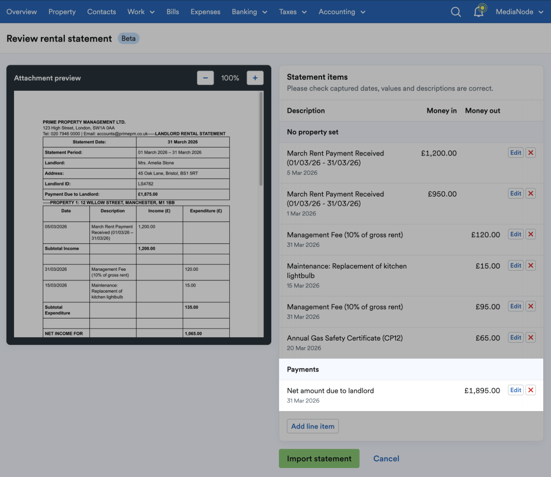551x477 pixels.
Task: Open the Bills page
Action: [173, 12]
